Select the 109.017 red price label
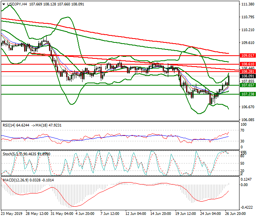 coord(248,56)
